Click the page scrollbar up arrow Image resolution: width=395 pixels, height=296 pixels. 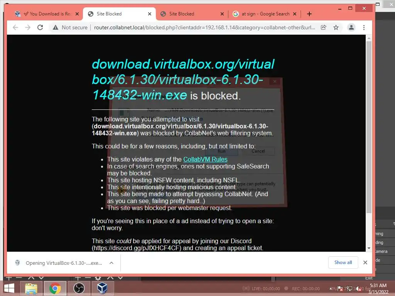[x=369, y=38]
